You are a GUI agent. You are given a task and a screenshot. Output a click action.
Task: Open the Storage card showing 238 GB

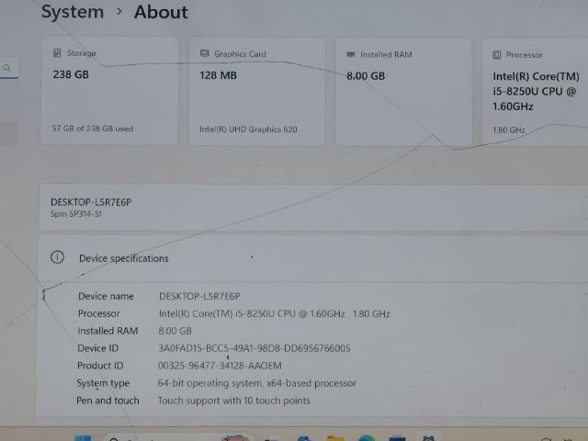109,90
